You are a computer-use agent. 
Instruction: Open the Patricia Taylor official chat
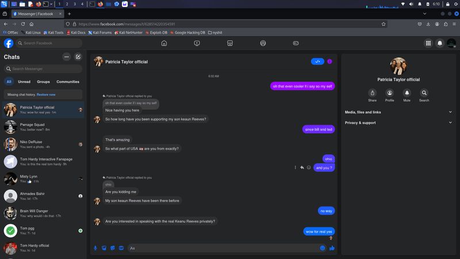[x=43, y=110]
